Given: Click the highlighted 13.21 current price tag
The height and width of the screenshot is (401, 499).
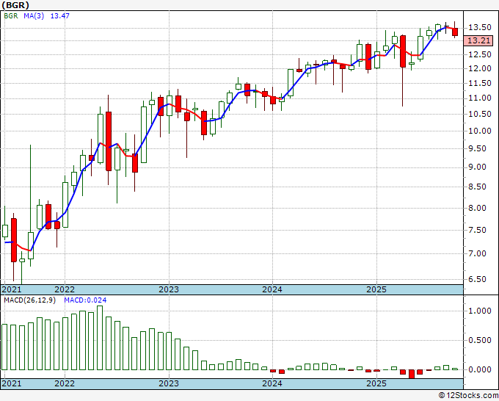Looking at the screenshot, I should coord(478,41).
